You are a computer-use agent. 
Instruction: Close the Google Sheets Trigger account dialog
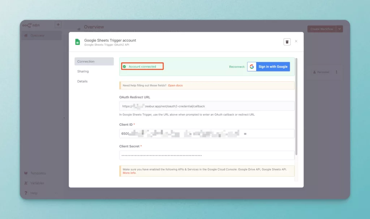296,41
